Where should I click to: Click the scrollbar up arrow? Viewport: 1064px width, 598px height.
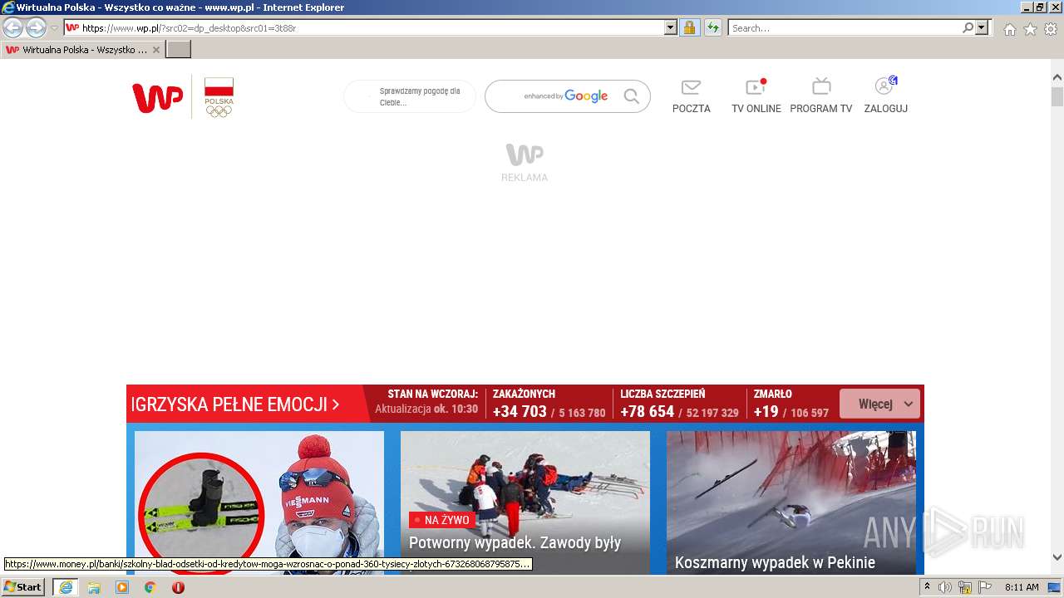pyautogui.click(x=1057, y=77)
